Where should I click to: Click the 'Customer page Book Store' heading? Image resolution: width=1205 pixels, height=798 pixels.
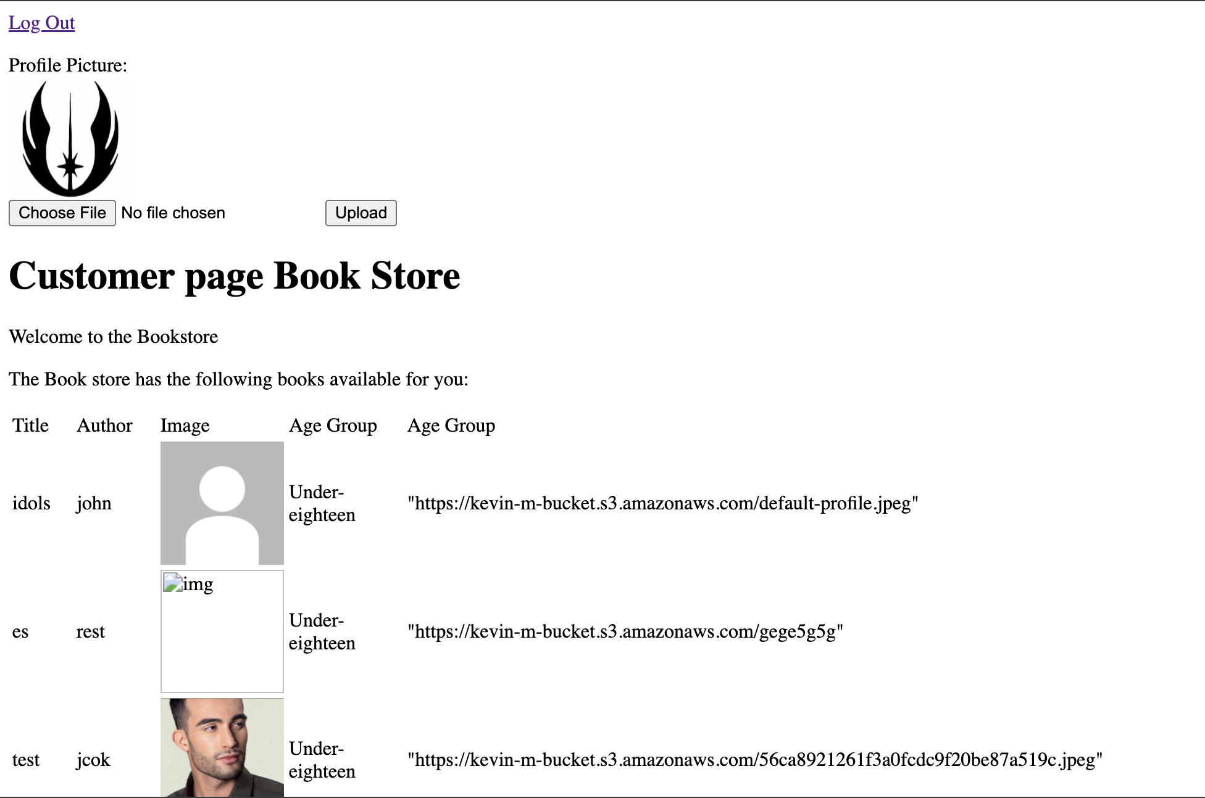point(235,275)
